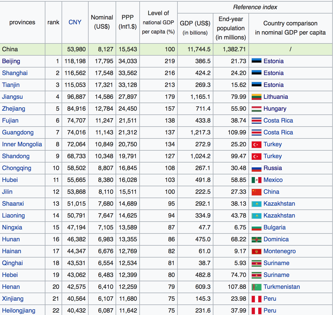Open the Inner Mongolia page
333x315 pixels.
[22, 144]
